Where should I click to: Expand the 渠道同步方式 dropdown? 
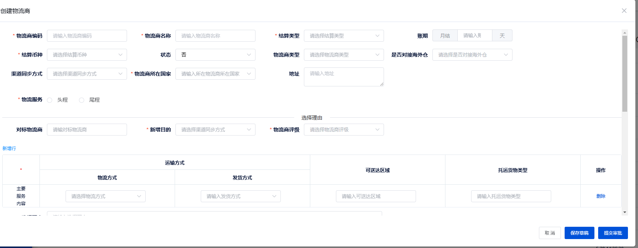[87, 74]
